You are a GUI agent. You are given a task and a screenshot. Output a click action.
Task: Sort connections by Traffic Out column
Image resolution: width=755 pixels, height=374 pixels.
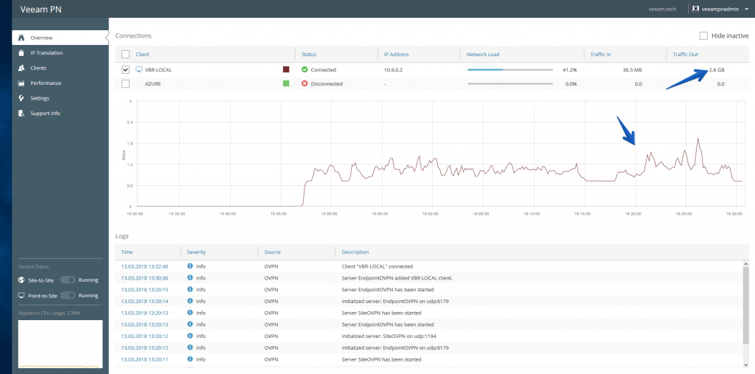[x=685, y=55]
